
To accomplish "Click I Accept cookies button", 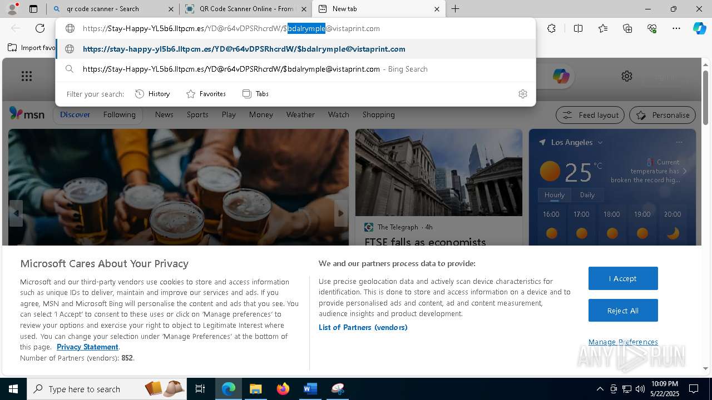I will [x=623, y=278].
